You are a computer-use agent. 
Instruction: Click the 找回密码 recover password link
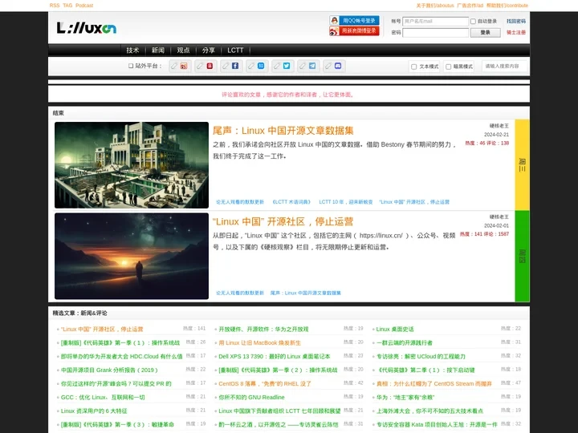point(516,22)
